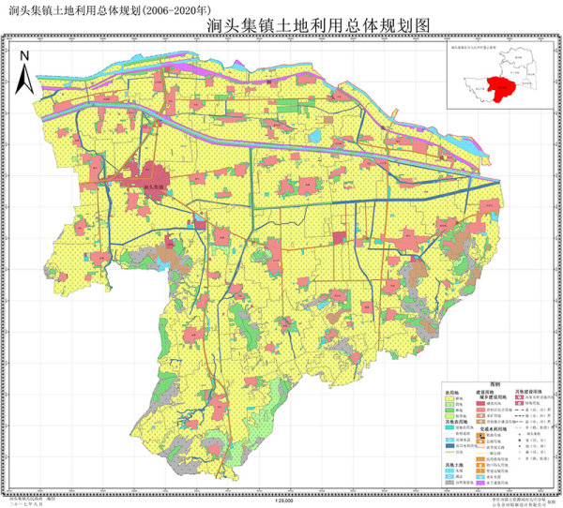
Task: Click the 农用地 legend heading
Action: click(x=452, y=393)
